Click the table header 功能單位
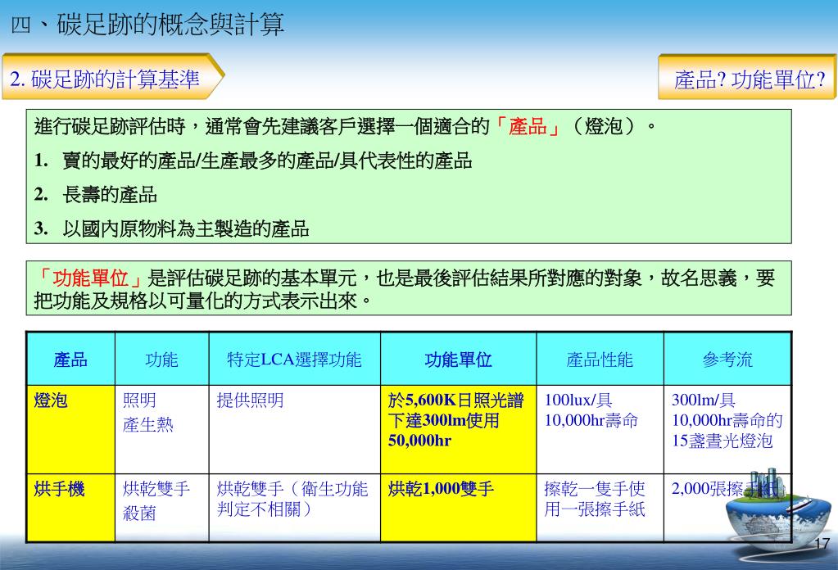Viewport: 838px width, 570px height. click(x=458, y=359)
